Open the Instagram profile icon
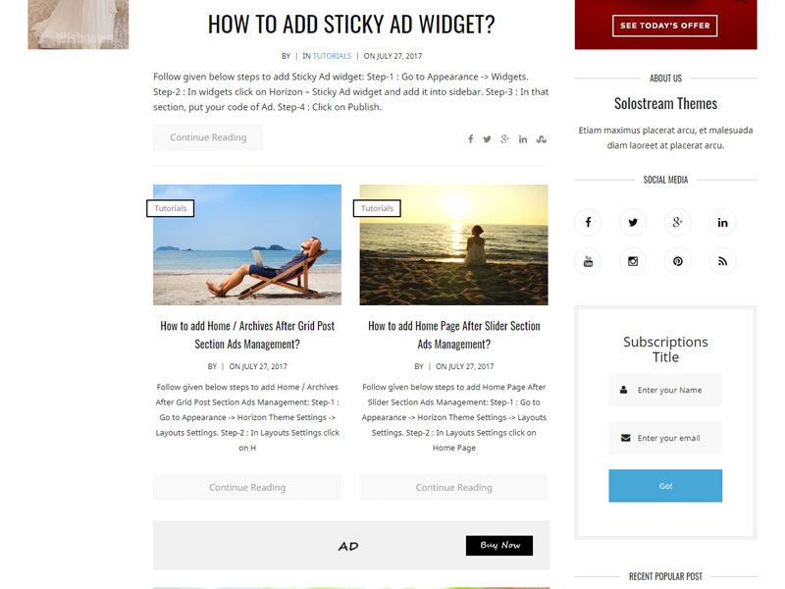The height and width of the screenshot is (589, 785). (x=633, y=261)
